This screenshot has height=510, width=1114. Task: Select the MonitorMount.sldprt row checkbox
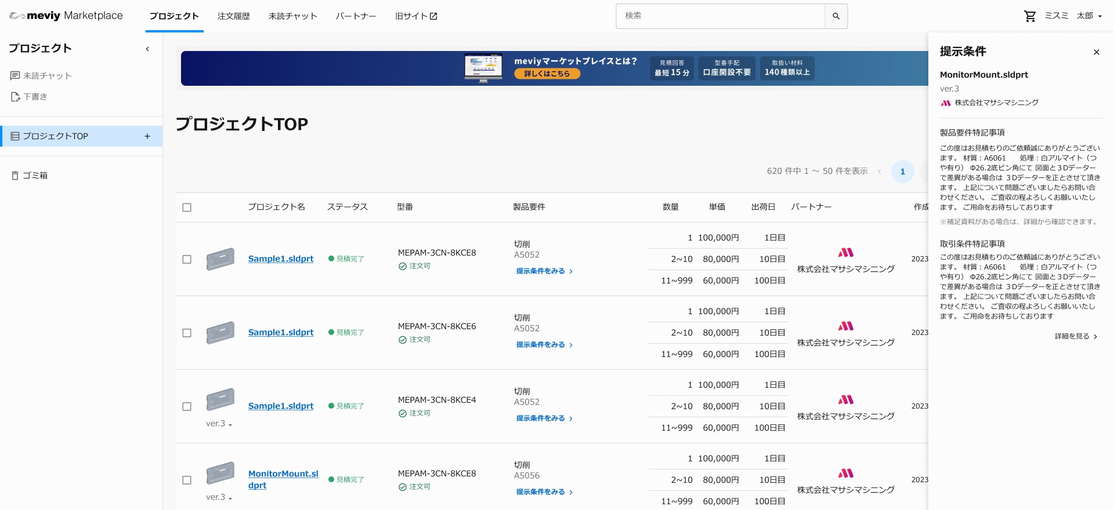coord(187,480)
